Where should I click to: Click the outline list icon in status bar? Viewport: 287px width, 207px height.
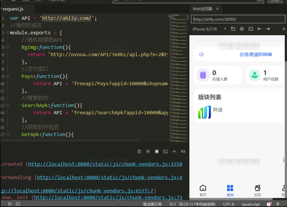tap(10, 204)
